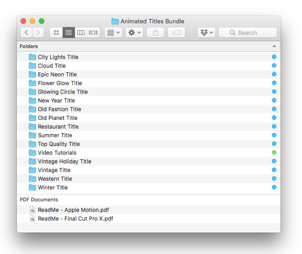Screen dimensions: 302x254
Task: Select the Flower Glow Title folder icon
Action: click(x=32, y=83)
